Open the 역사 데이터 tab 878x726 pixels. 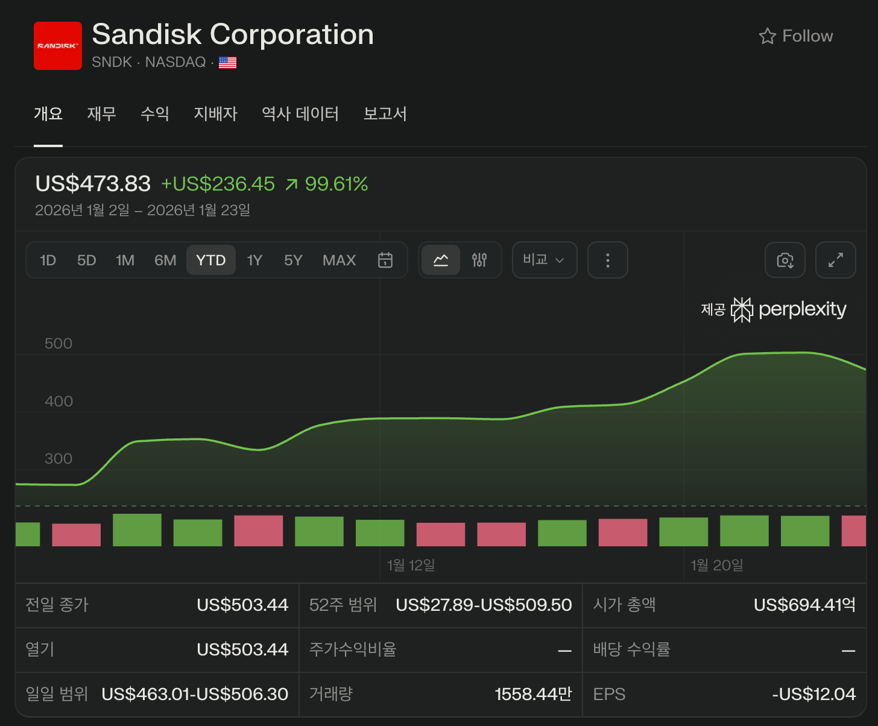(300, 114)
